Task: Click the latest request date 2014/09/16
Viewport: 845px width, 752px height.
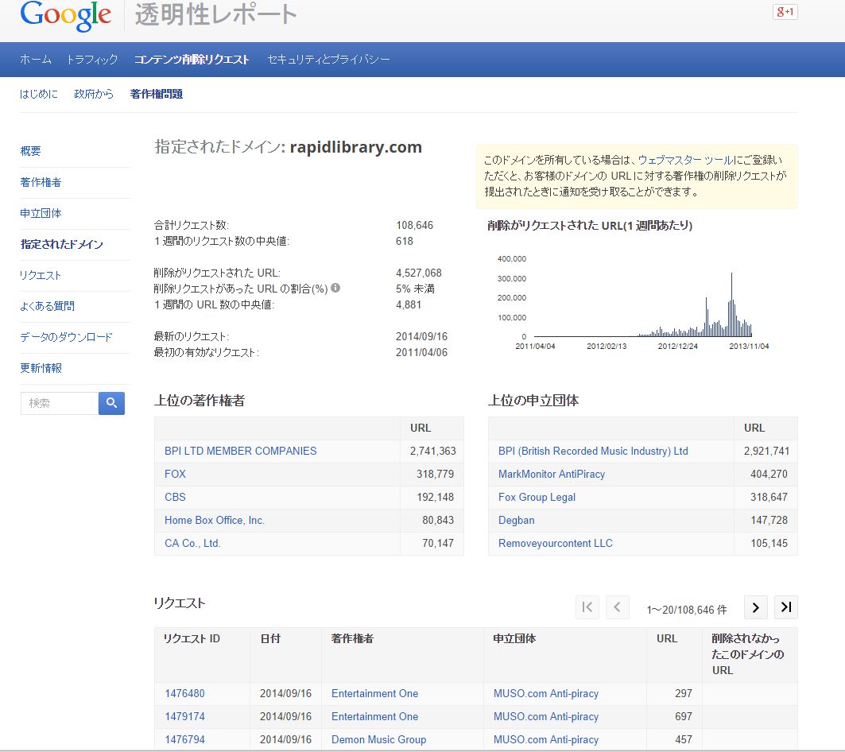Action: 421,336
